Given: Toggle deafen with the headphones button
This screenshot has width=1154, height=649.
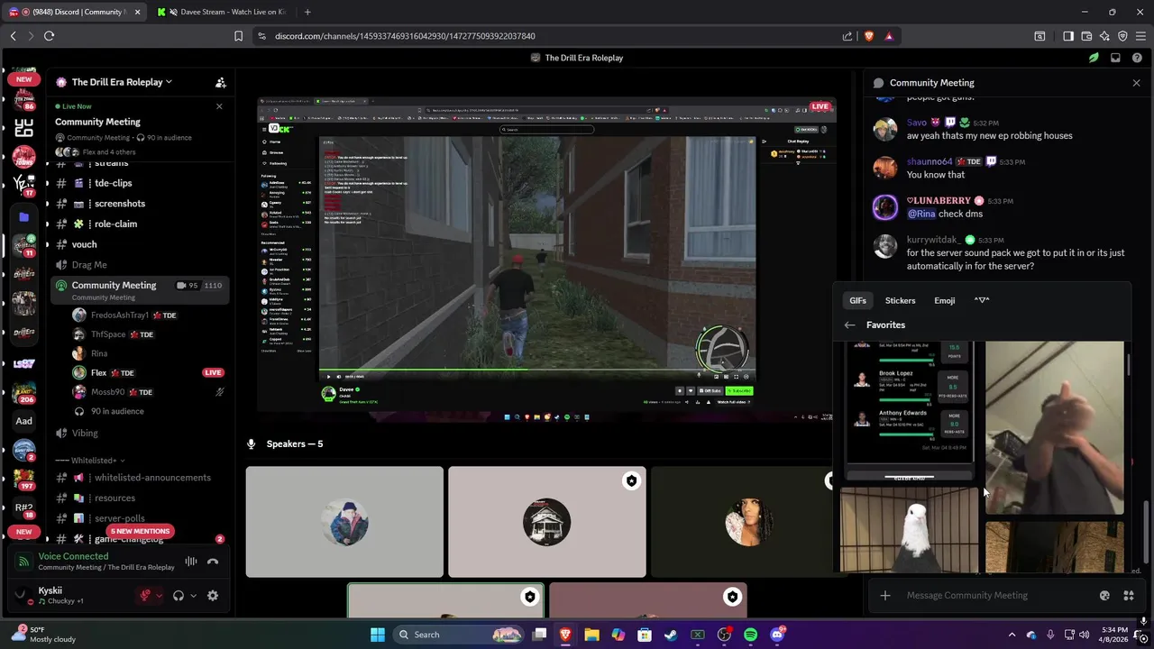Looking at the screenshot, I should 179,596.
